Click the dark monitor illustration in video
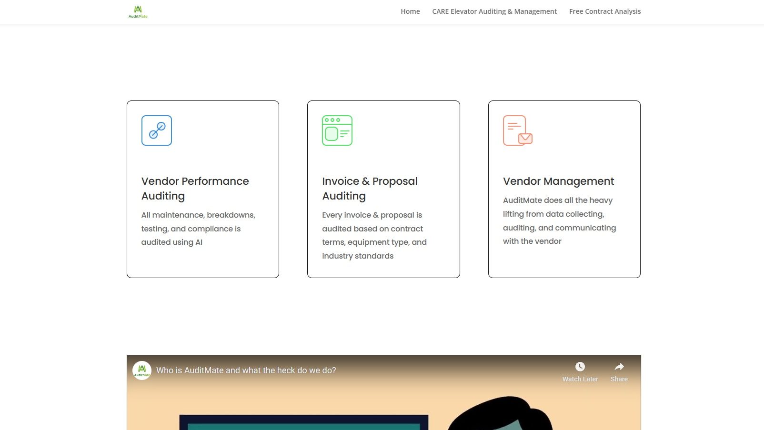 click(303, 422)
